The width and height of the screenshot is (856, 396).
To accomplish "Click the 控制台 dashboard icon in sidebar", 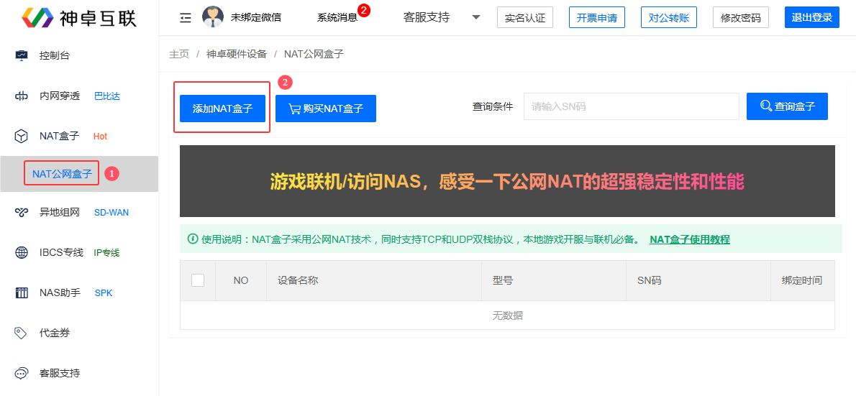I will pyautogui.click(x=22, y=55).
